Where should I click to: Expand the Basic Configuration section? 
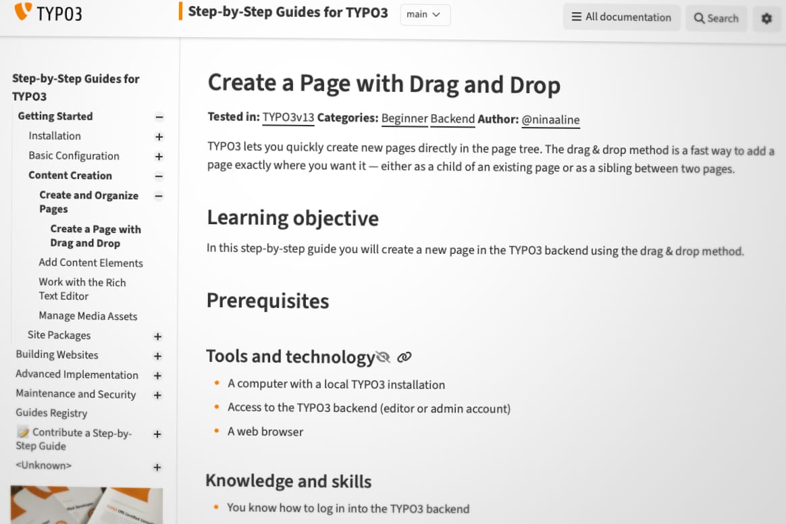point(159,157)
